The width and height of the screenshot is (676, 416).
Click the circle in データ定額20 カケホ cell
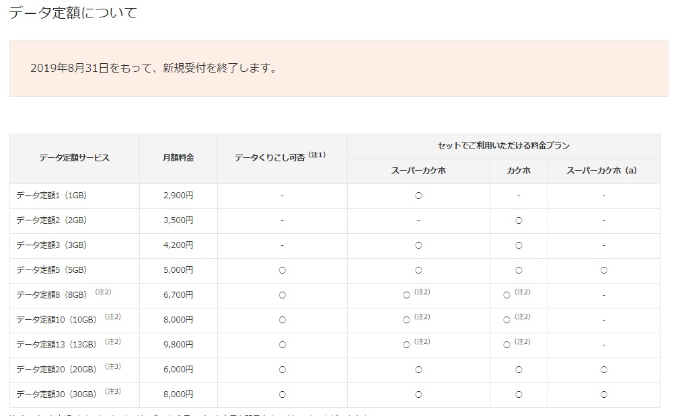click(519, 370)
